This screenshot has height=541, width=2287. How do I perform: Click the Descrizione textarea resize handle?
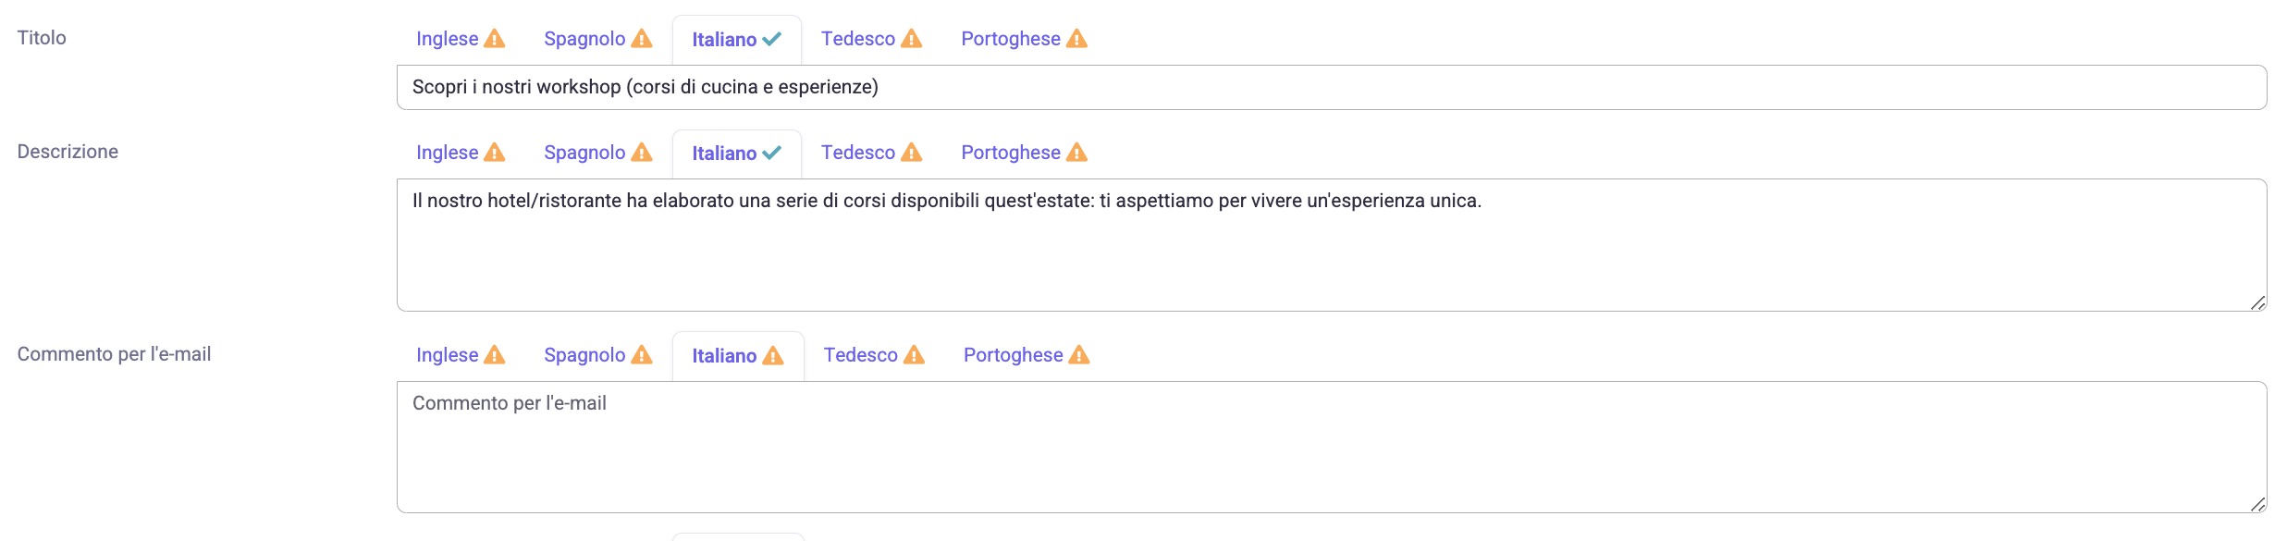(2257, 302)
